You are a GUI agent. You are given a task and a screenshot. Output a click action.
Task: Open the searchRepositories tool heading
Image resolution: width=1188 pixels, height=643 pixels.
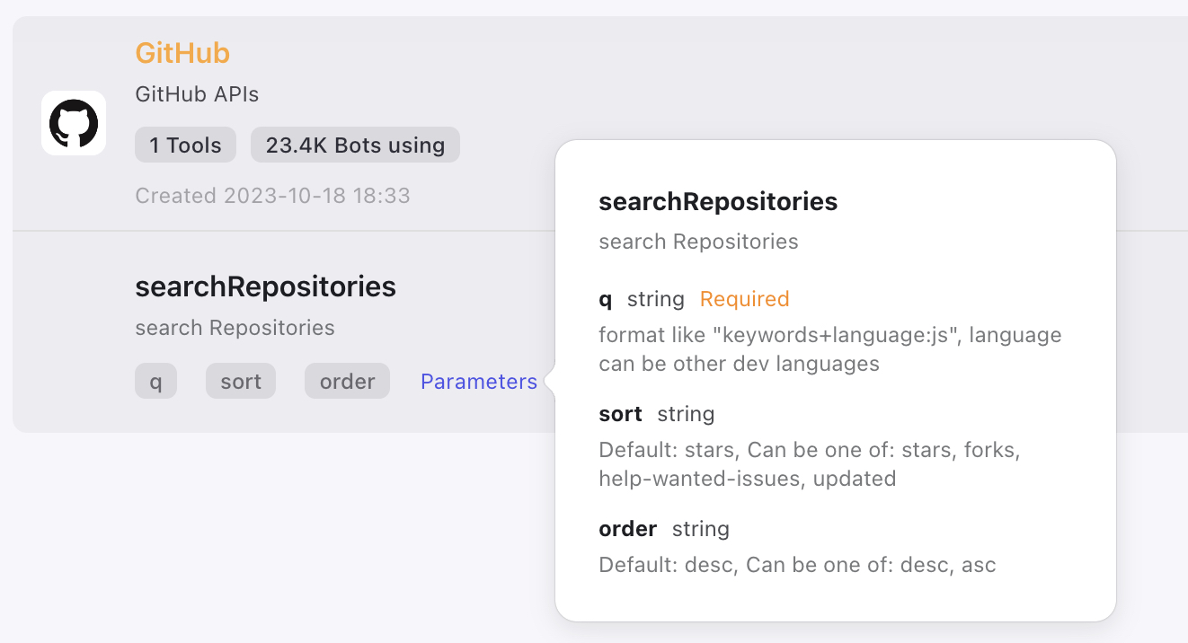pos(265,286)
